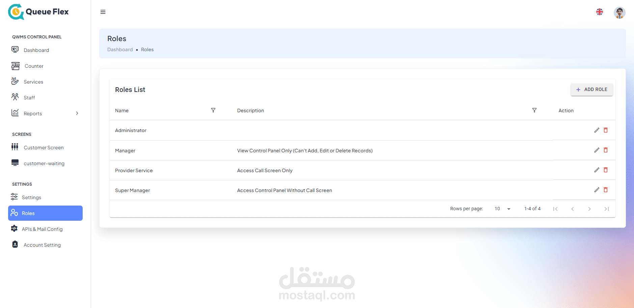This screenshot has width=634, height=308.
Task: Edit the Provider Service role
Action: 597,170
